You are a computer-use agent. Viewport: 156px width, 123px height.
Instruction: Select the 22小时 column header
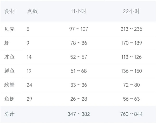click(131, 11)
